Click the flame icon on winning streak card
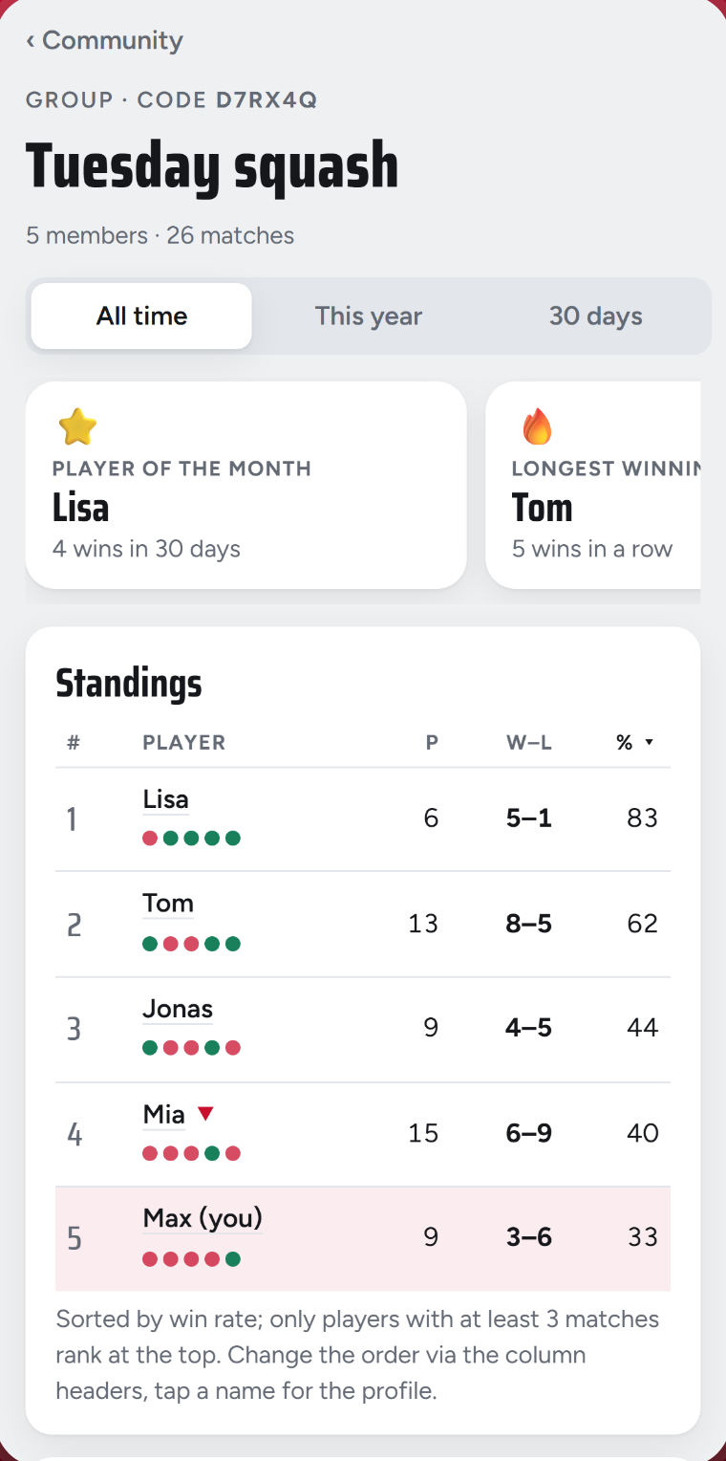726x1461 pixels. pos(537,426)
